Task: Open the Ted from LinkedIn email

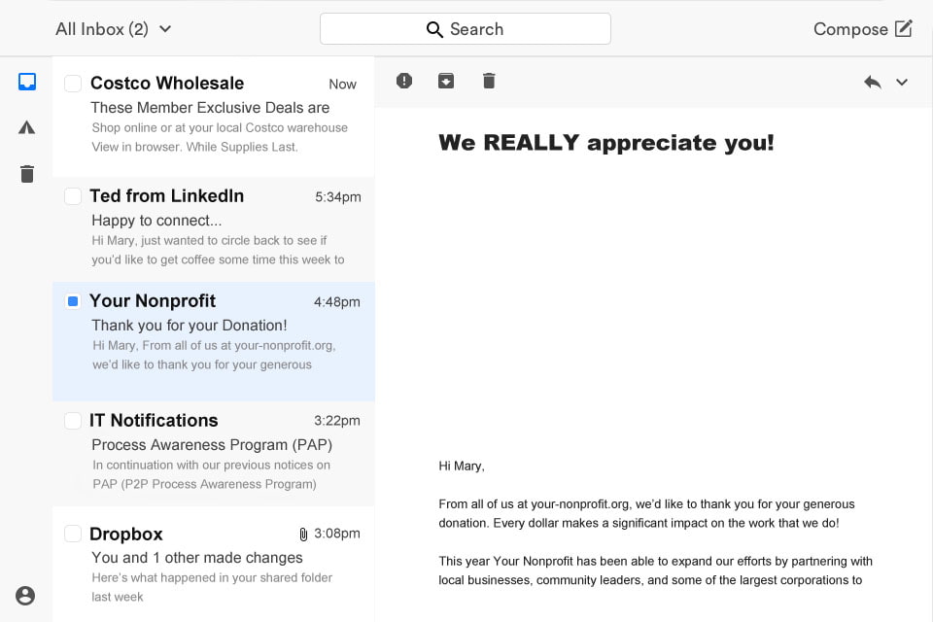Action: (214, 226)
